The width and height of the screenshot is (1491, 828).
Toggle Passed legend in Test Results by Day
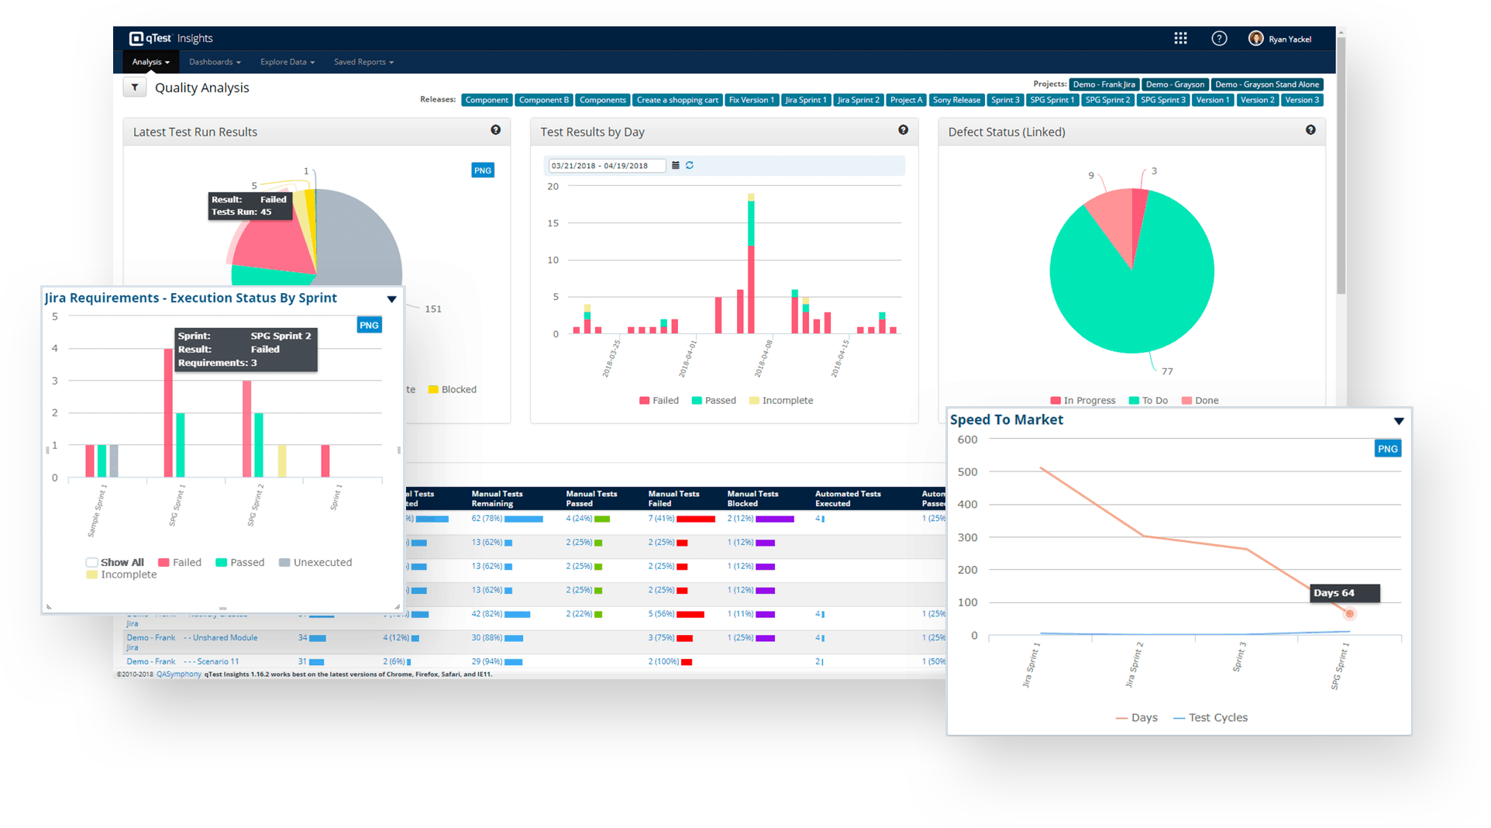tap(714, 400)
